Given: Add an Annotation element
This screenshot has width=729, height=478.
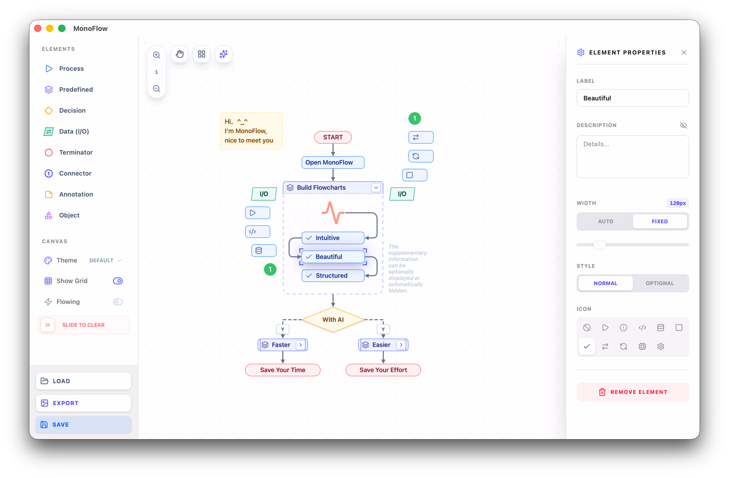Looking at the screenshot, I should tap(83, 194).
